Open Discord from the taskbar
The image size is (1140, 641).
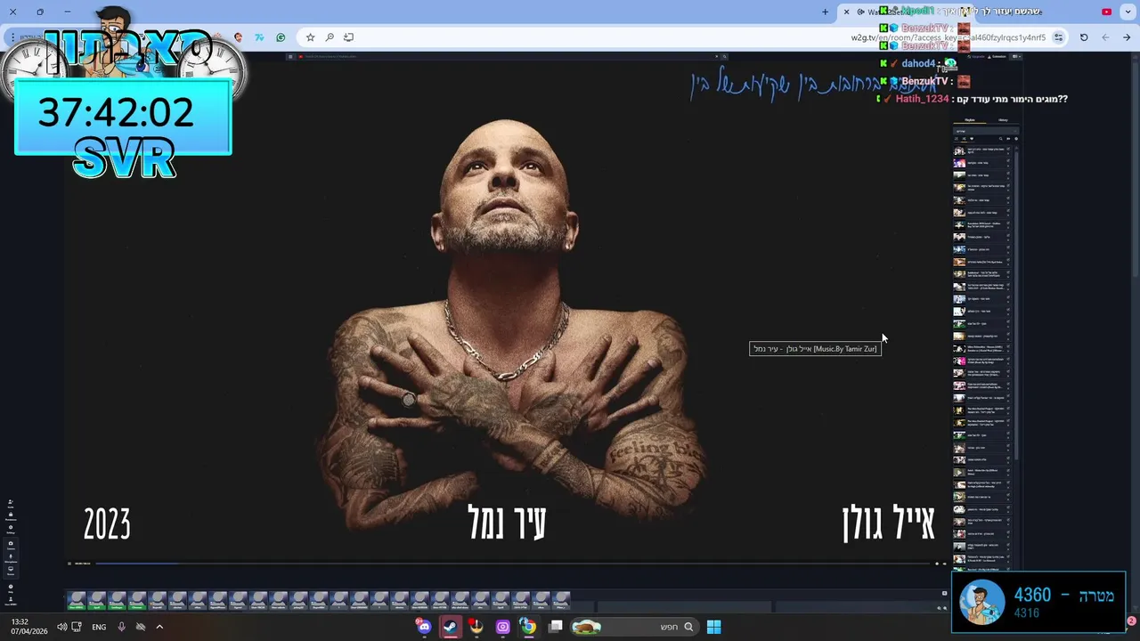point(424,627)
